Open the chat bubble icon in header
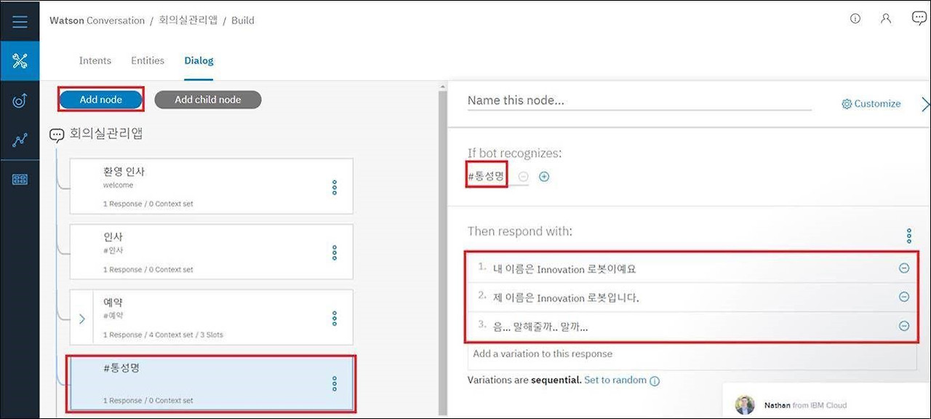Image resolution: width=931 pixels, height=419 pixels. [x=919, y=18]
